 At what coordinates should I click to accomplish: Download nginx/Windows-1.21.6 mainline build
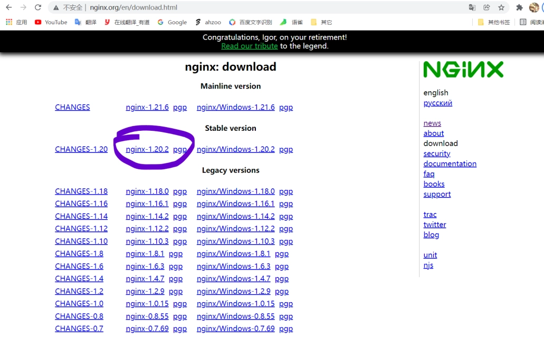tap(235, 107)
